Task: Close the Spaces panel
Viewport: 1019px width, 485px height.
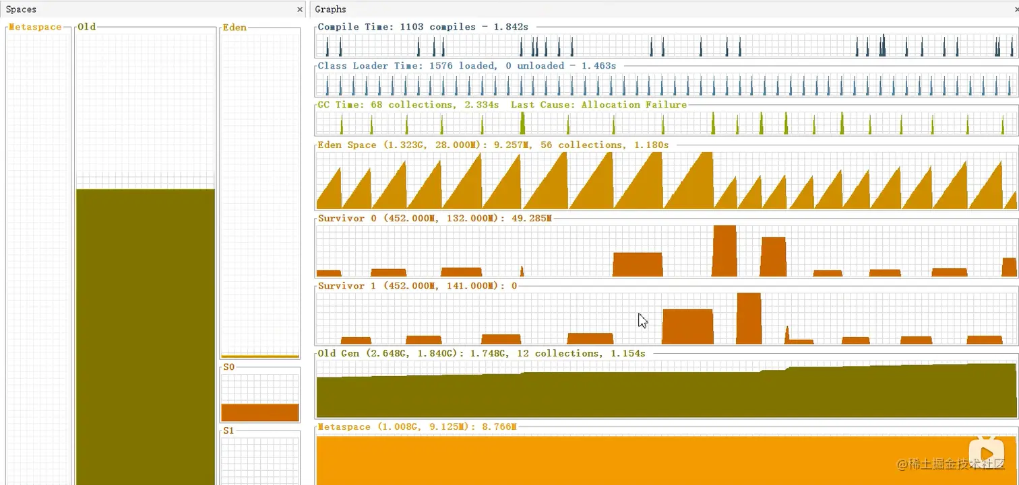Action: pyautogui.click(x=300, y=9)
